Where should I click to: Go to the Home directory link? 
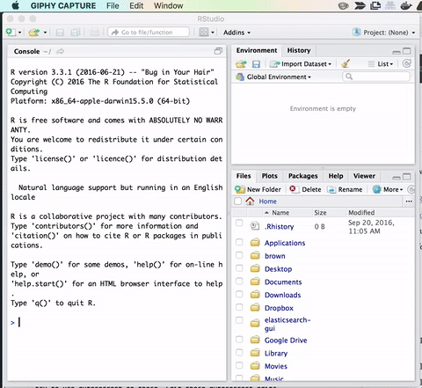267,201
